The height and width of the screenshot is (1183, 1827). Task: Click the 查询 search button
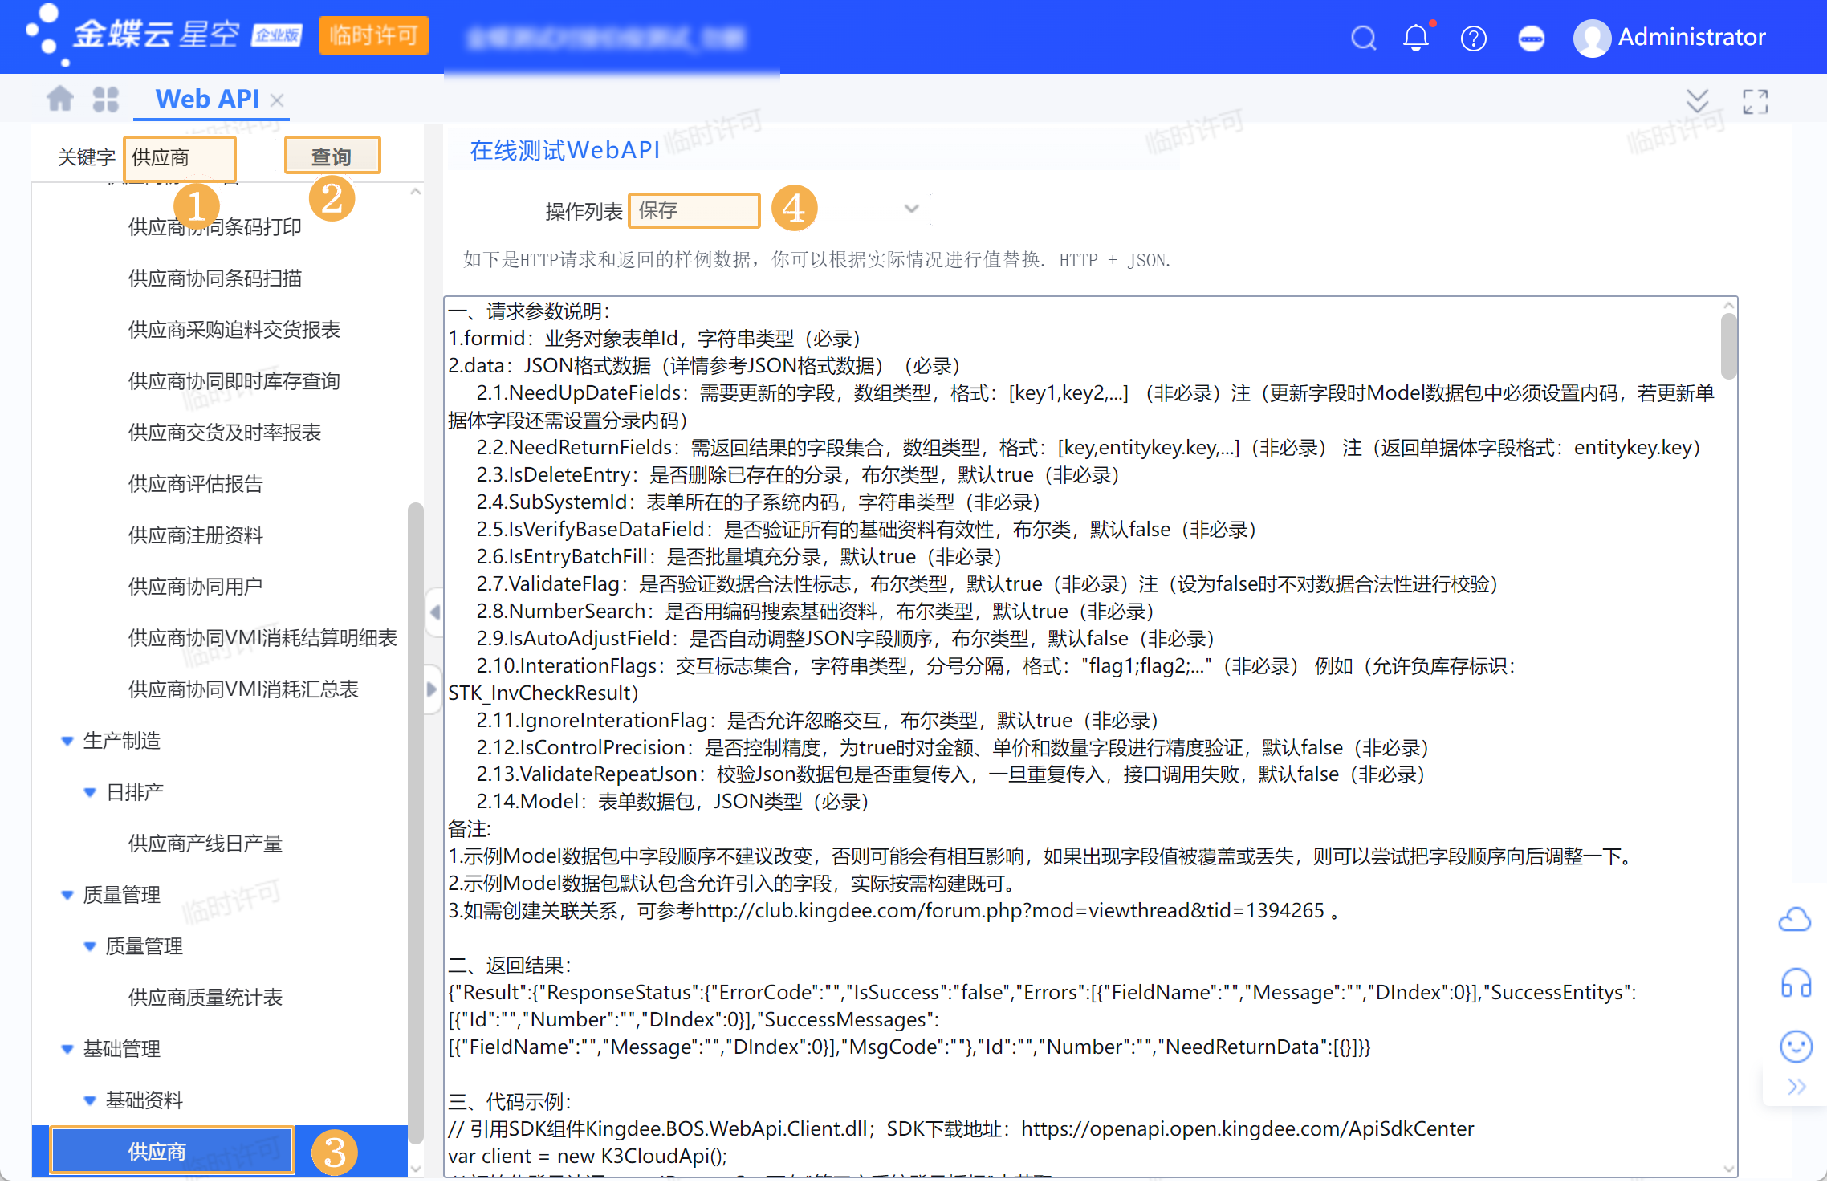[x=332, y=157]
